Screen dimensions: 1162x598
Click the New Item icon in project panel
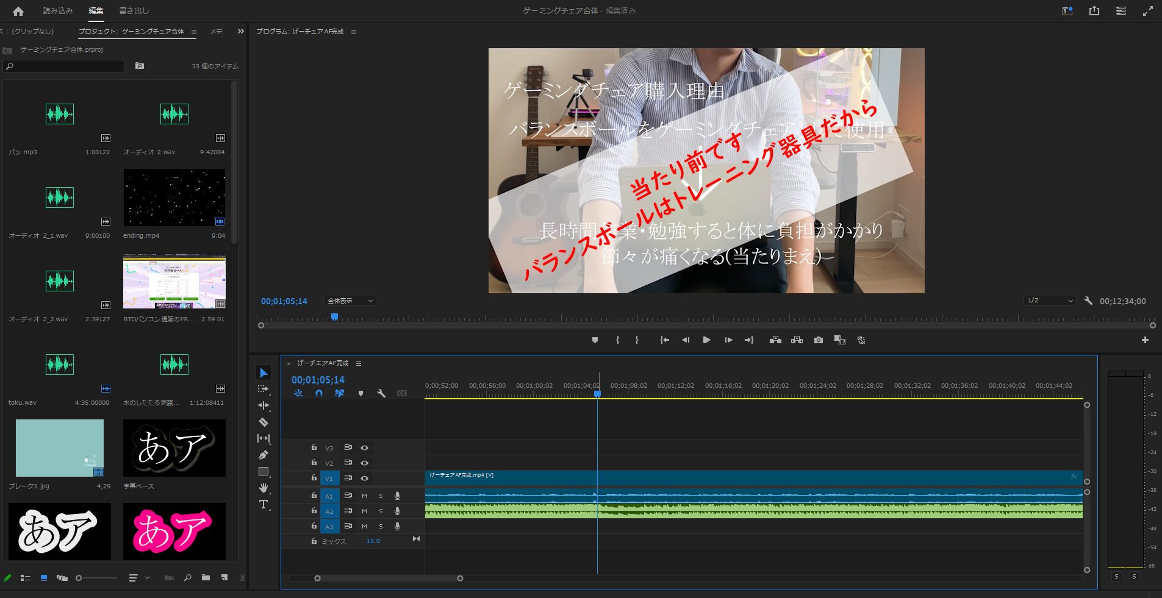coord(224,578)
